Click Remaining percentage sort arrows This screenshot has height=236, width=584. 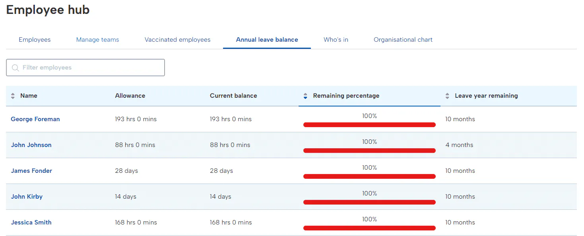pyautogui.click(x=305, y=96)
